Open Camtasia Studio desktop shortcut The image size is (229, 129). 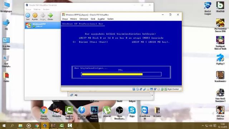point(69,113)
